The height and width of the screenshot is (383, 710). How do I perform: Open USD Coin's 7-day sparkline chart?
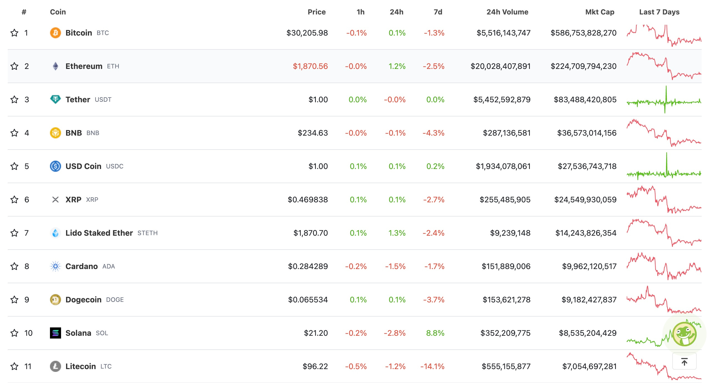pyautogui.click(x=664, y=166)
